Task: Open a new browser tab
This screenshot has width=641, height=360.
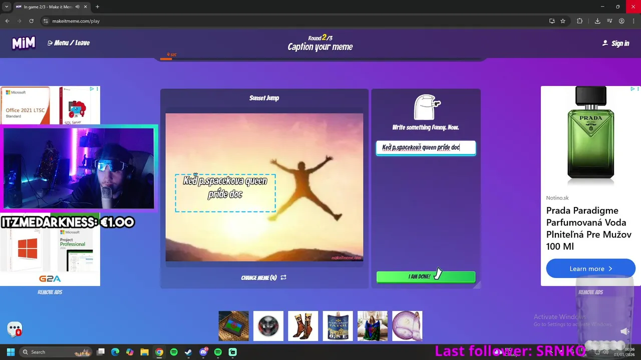Action: click(97, 6)
